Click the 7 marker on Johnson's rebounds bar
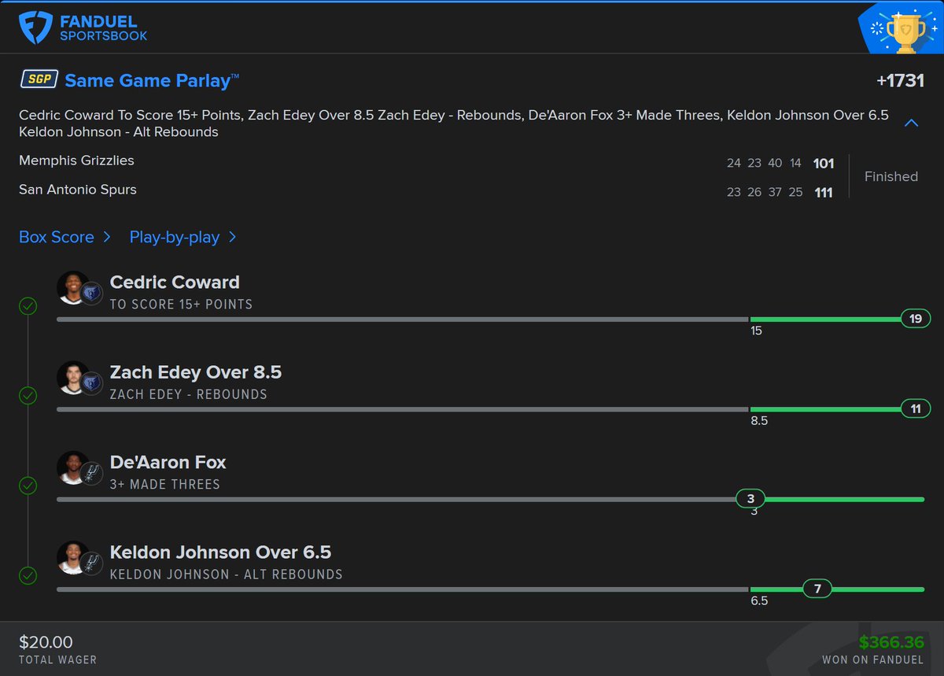This screenshot has height=676, width=944. tap(817, 589)
